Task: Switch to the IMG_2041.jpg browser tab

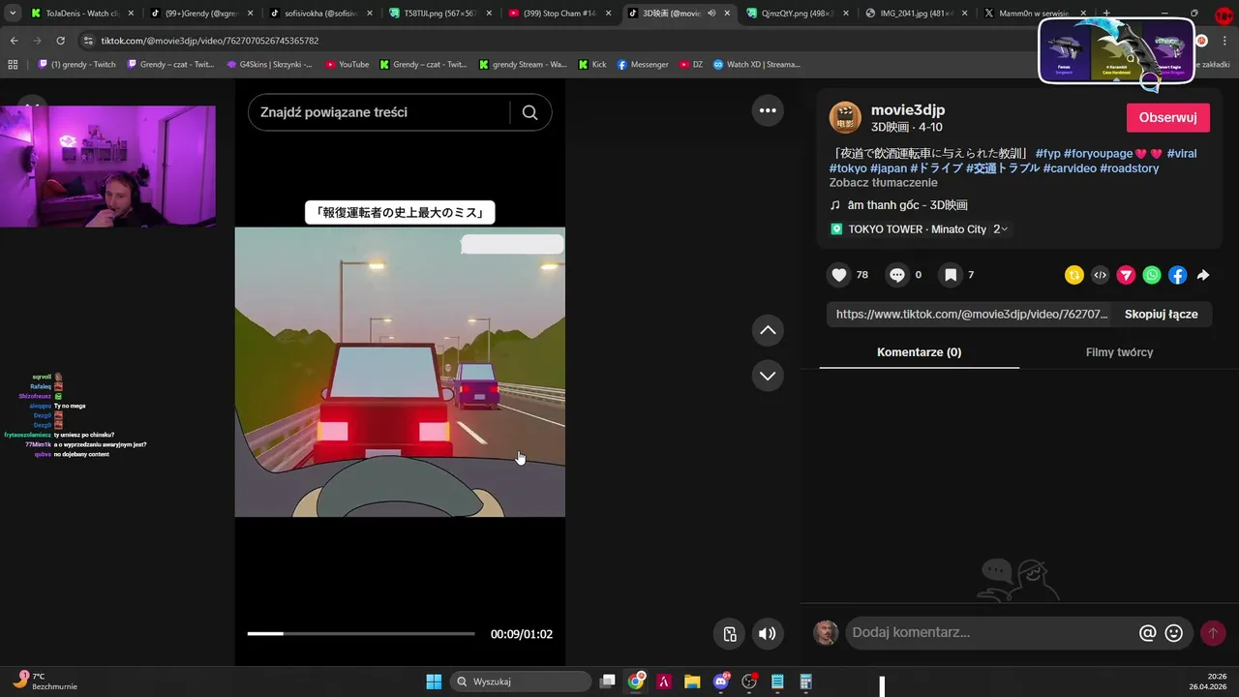Action: point(916,14)
